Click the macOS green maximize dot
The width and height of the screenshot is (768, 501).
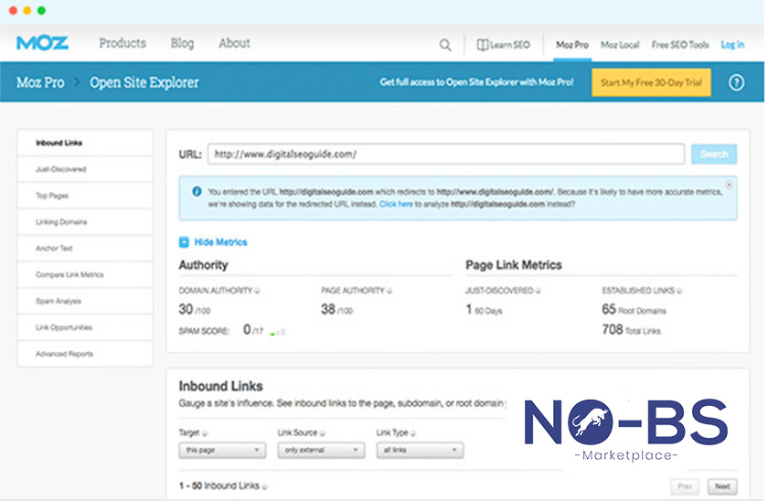point(42,10)
